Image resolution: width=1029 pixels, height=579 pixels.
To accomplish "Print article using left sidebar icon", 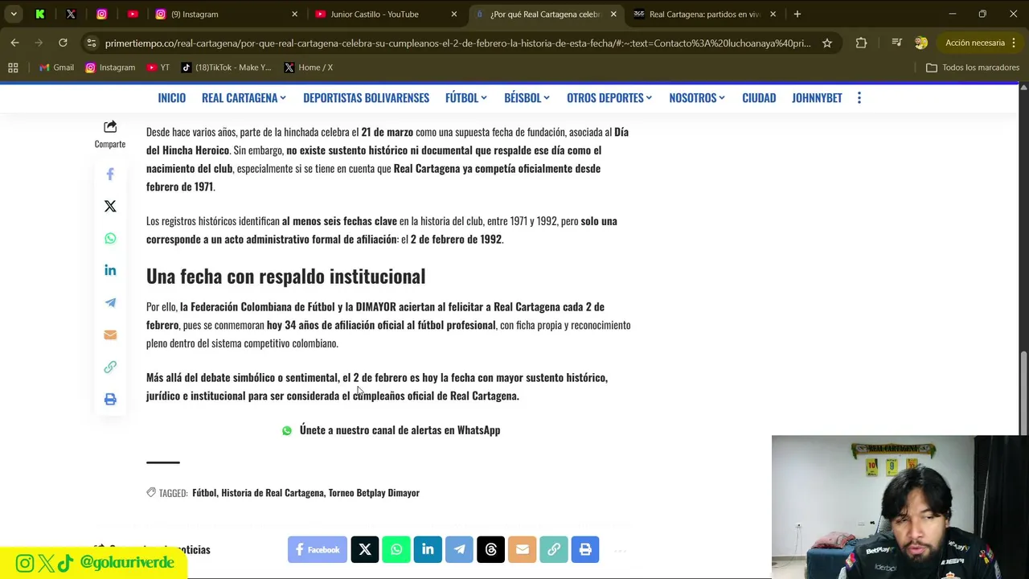I will pos(110,399).
